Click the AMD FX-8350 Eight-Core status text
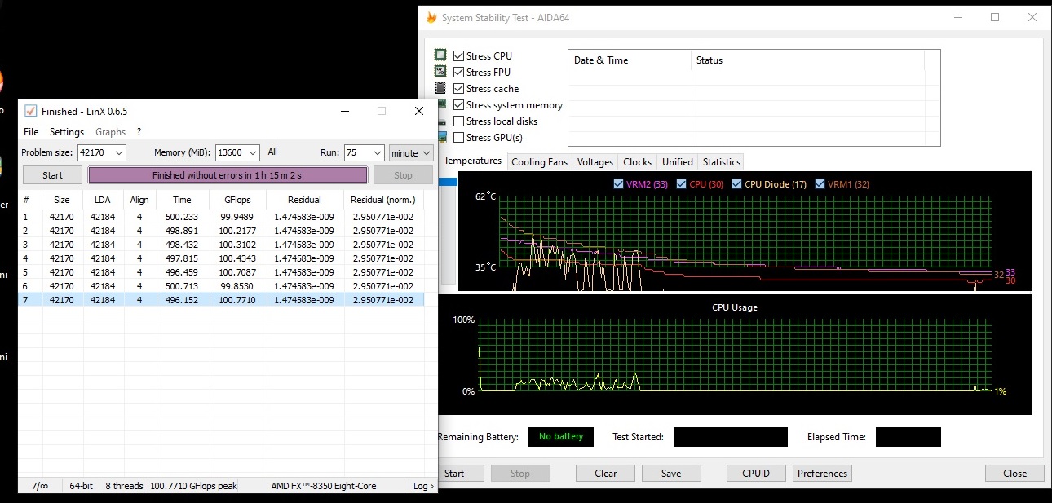 (x=324, y=486)
